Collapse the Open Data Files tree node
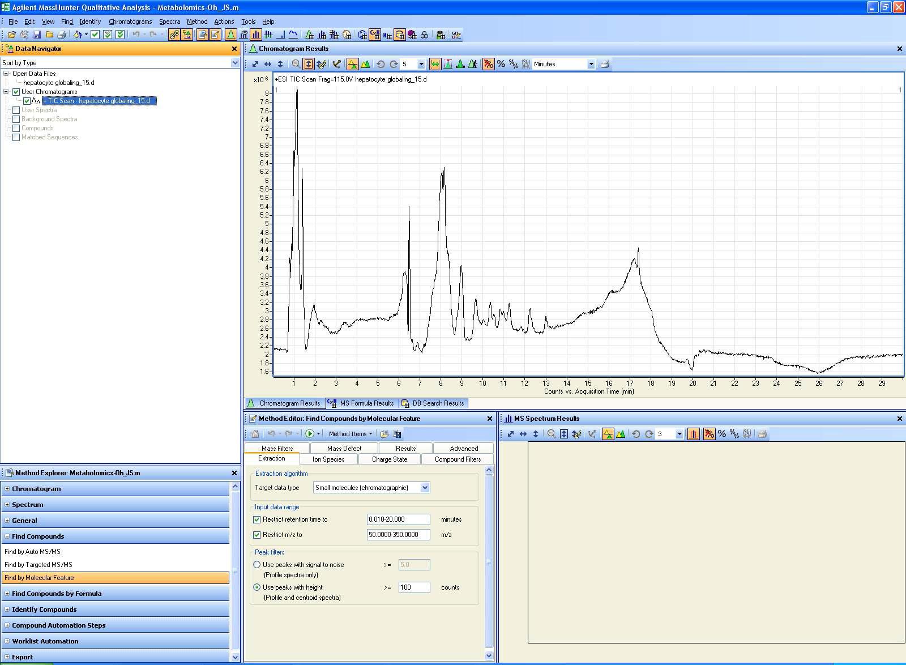 point(6,74)
